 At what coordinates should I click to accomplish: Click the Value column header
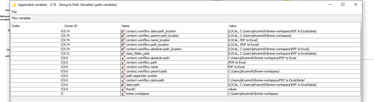pos(294,26)
